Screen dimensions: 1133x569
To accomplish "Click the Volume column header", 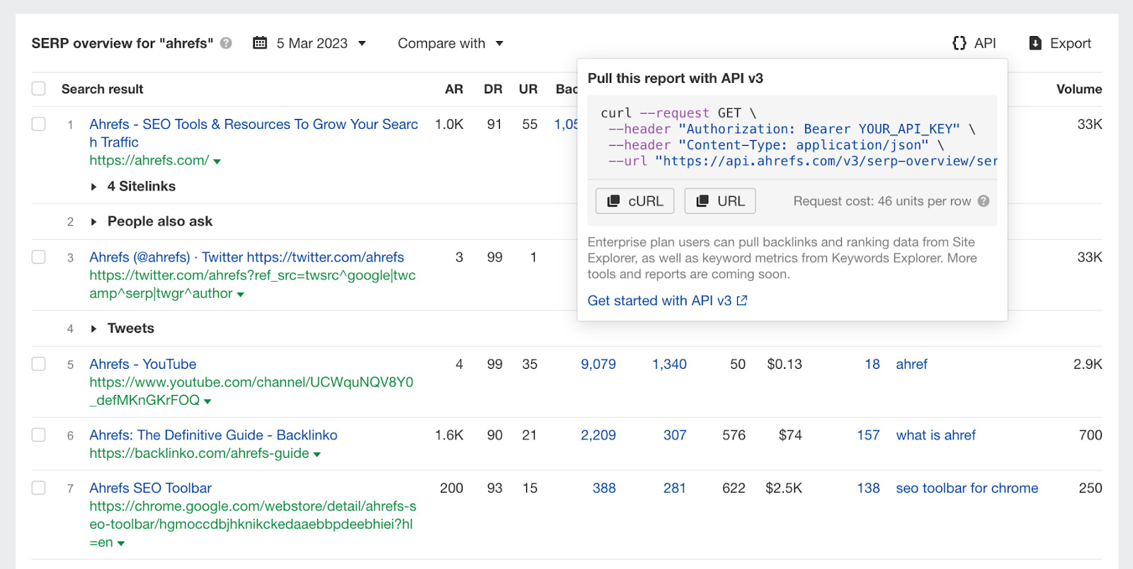I will coord(1079,89).
